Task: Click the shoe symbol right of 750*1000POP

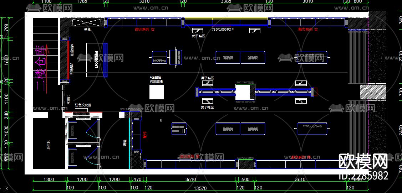Action: click(x=255, y=31)
